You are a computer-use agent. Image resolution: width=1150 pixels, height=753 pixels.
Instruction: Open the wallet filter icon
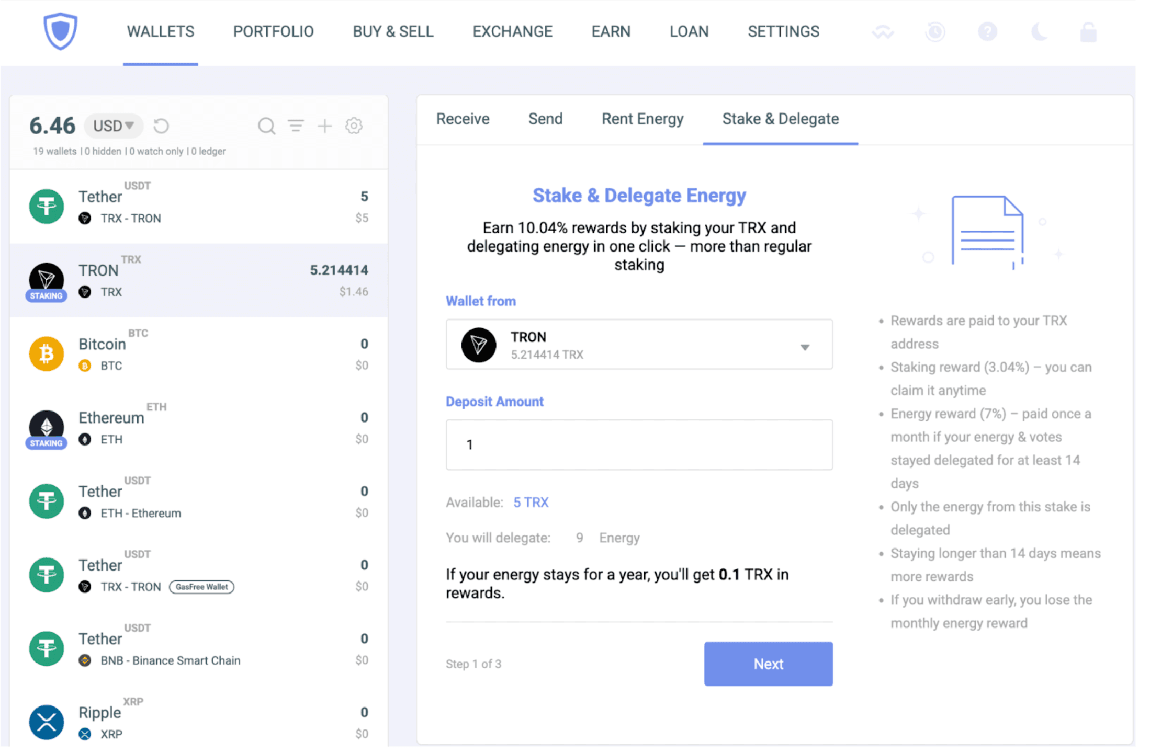pos(296,125)
